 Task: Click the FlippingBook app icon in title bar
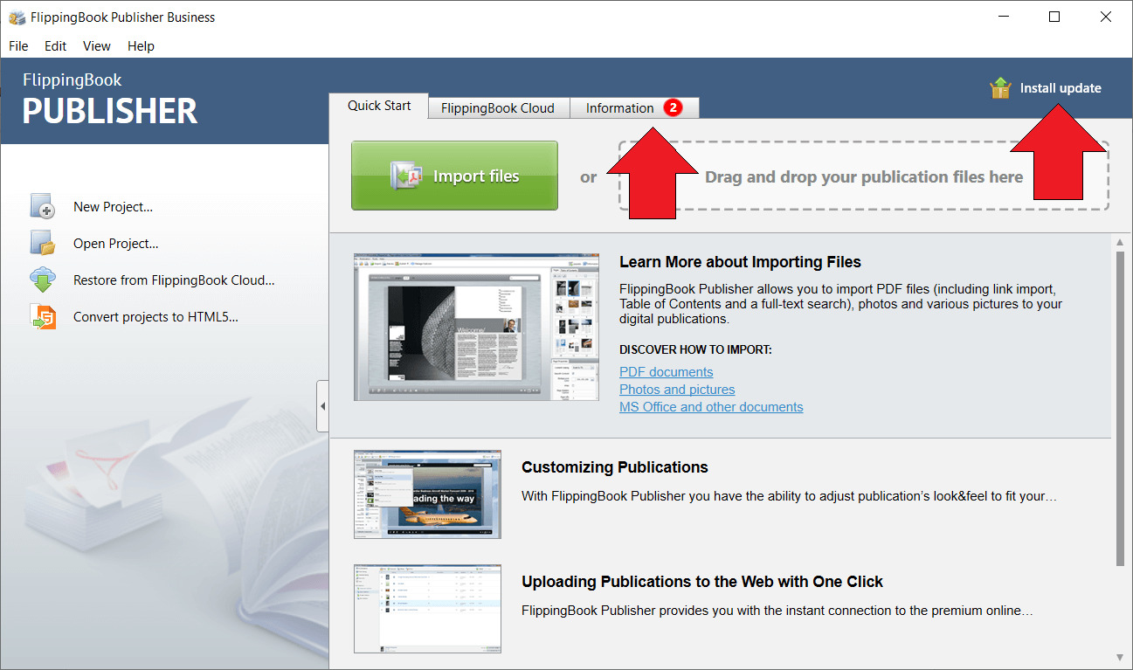coord(17,17)
